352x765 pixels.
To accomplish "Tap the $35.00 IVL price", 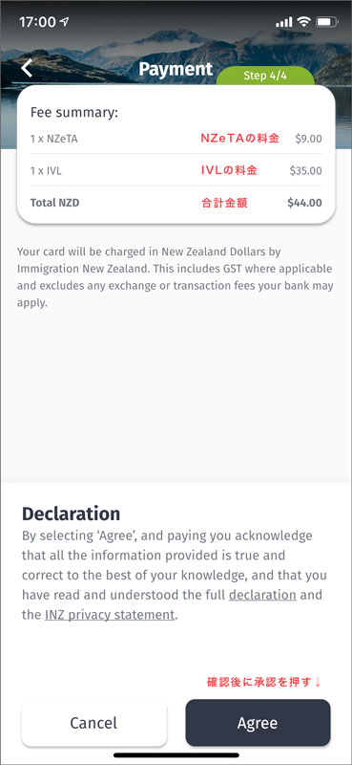I will click(306, 170).
